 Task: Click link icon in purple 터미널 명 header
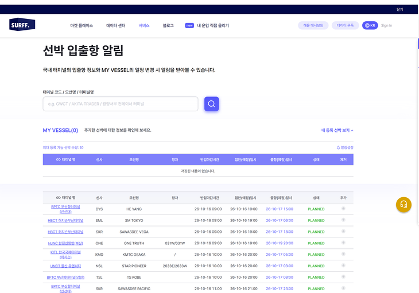point(58,159)
